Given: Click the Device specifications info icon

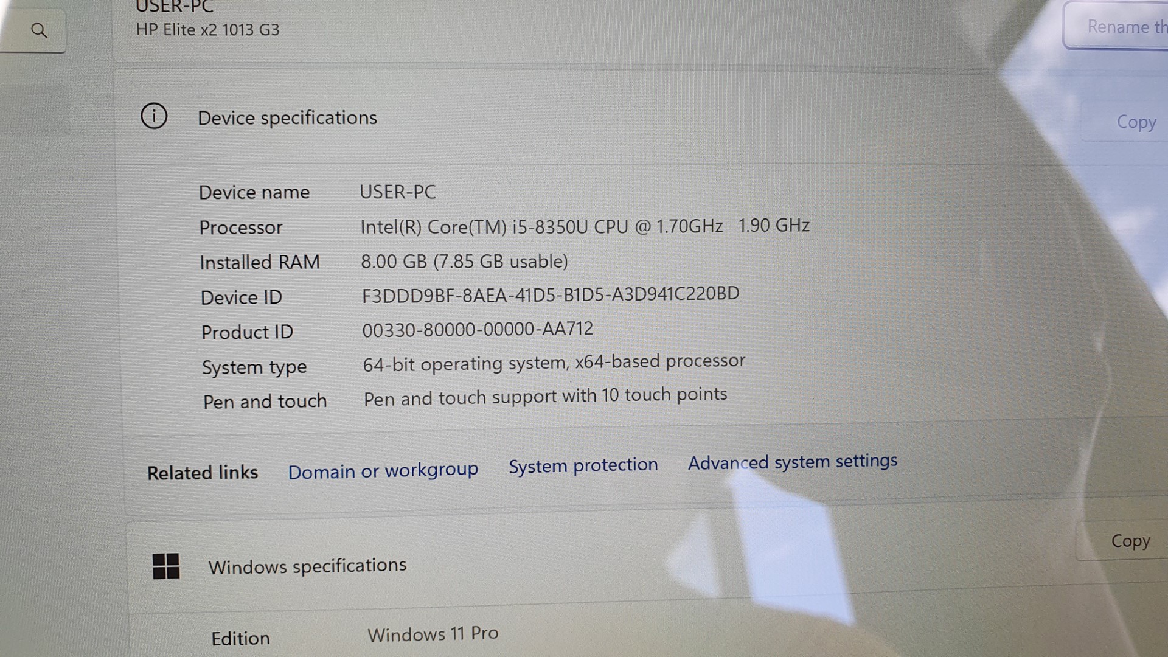Looking at the screenshot, I should [154, 116].
